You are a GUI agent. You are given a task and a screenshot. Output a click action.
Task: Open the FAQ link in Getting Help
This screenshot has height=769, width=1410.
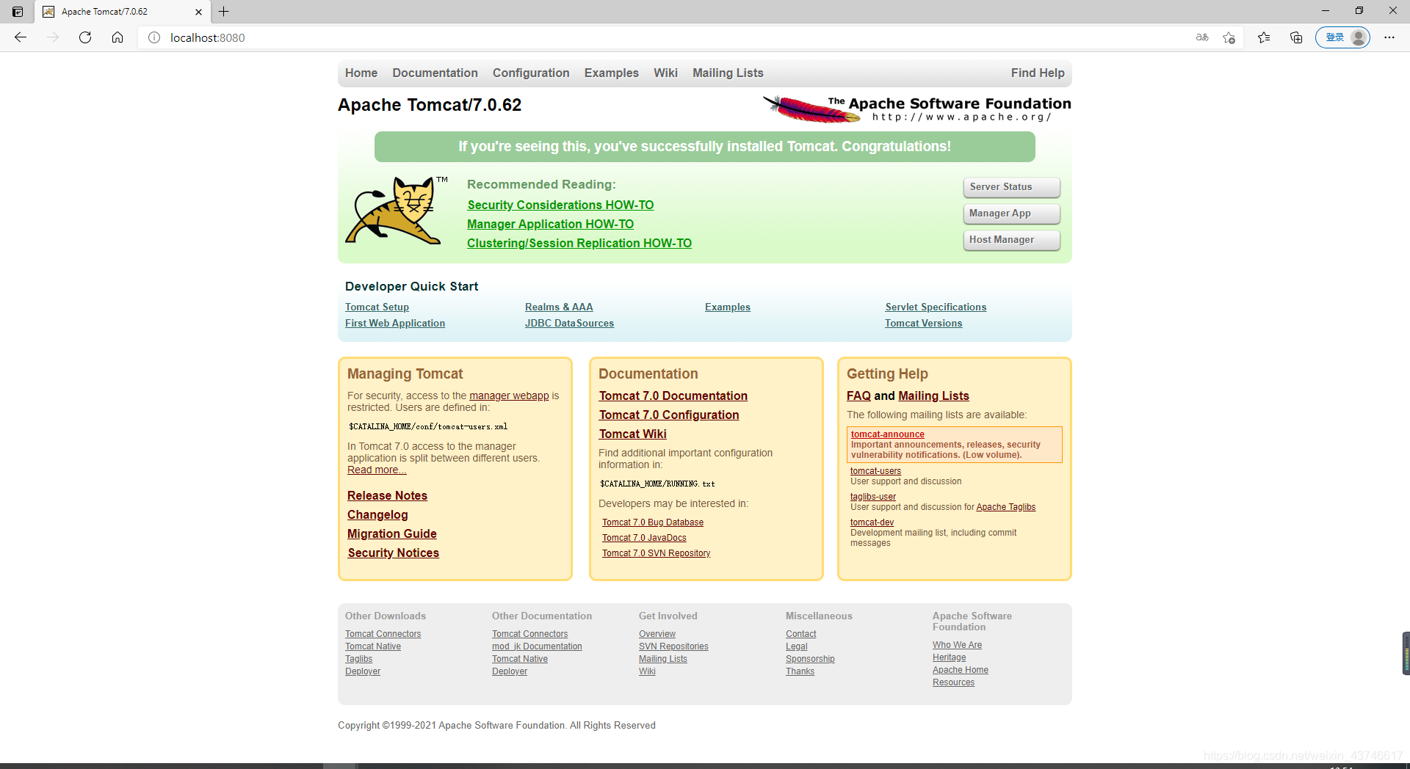click(x=858, y=396)
